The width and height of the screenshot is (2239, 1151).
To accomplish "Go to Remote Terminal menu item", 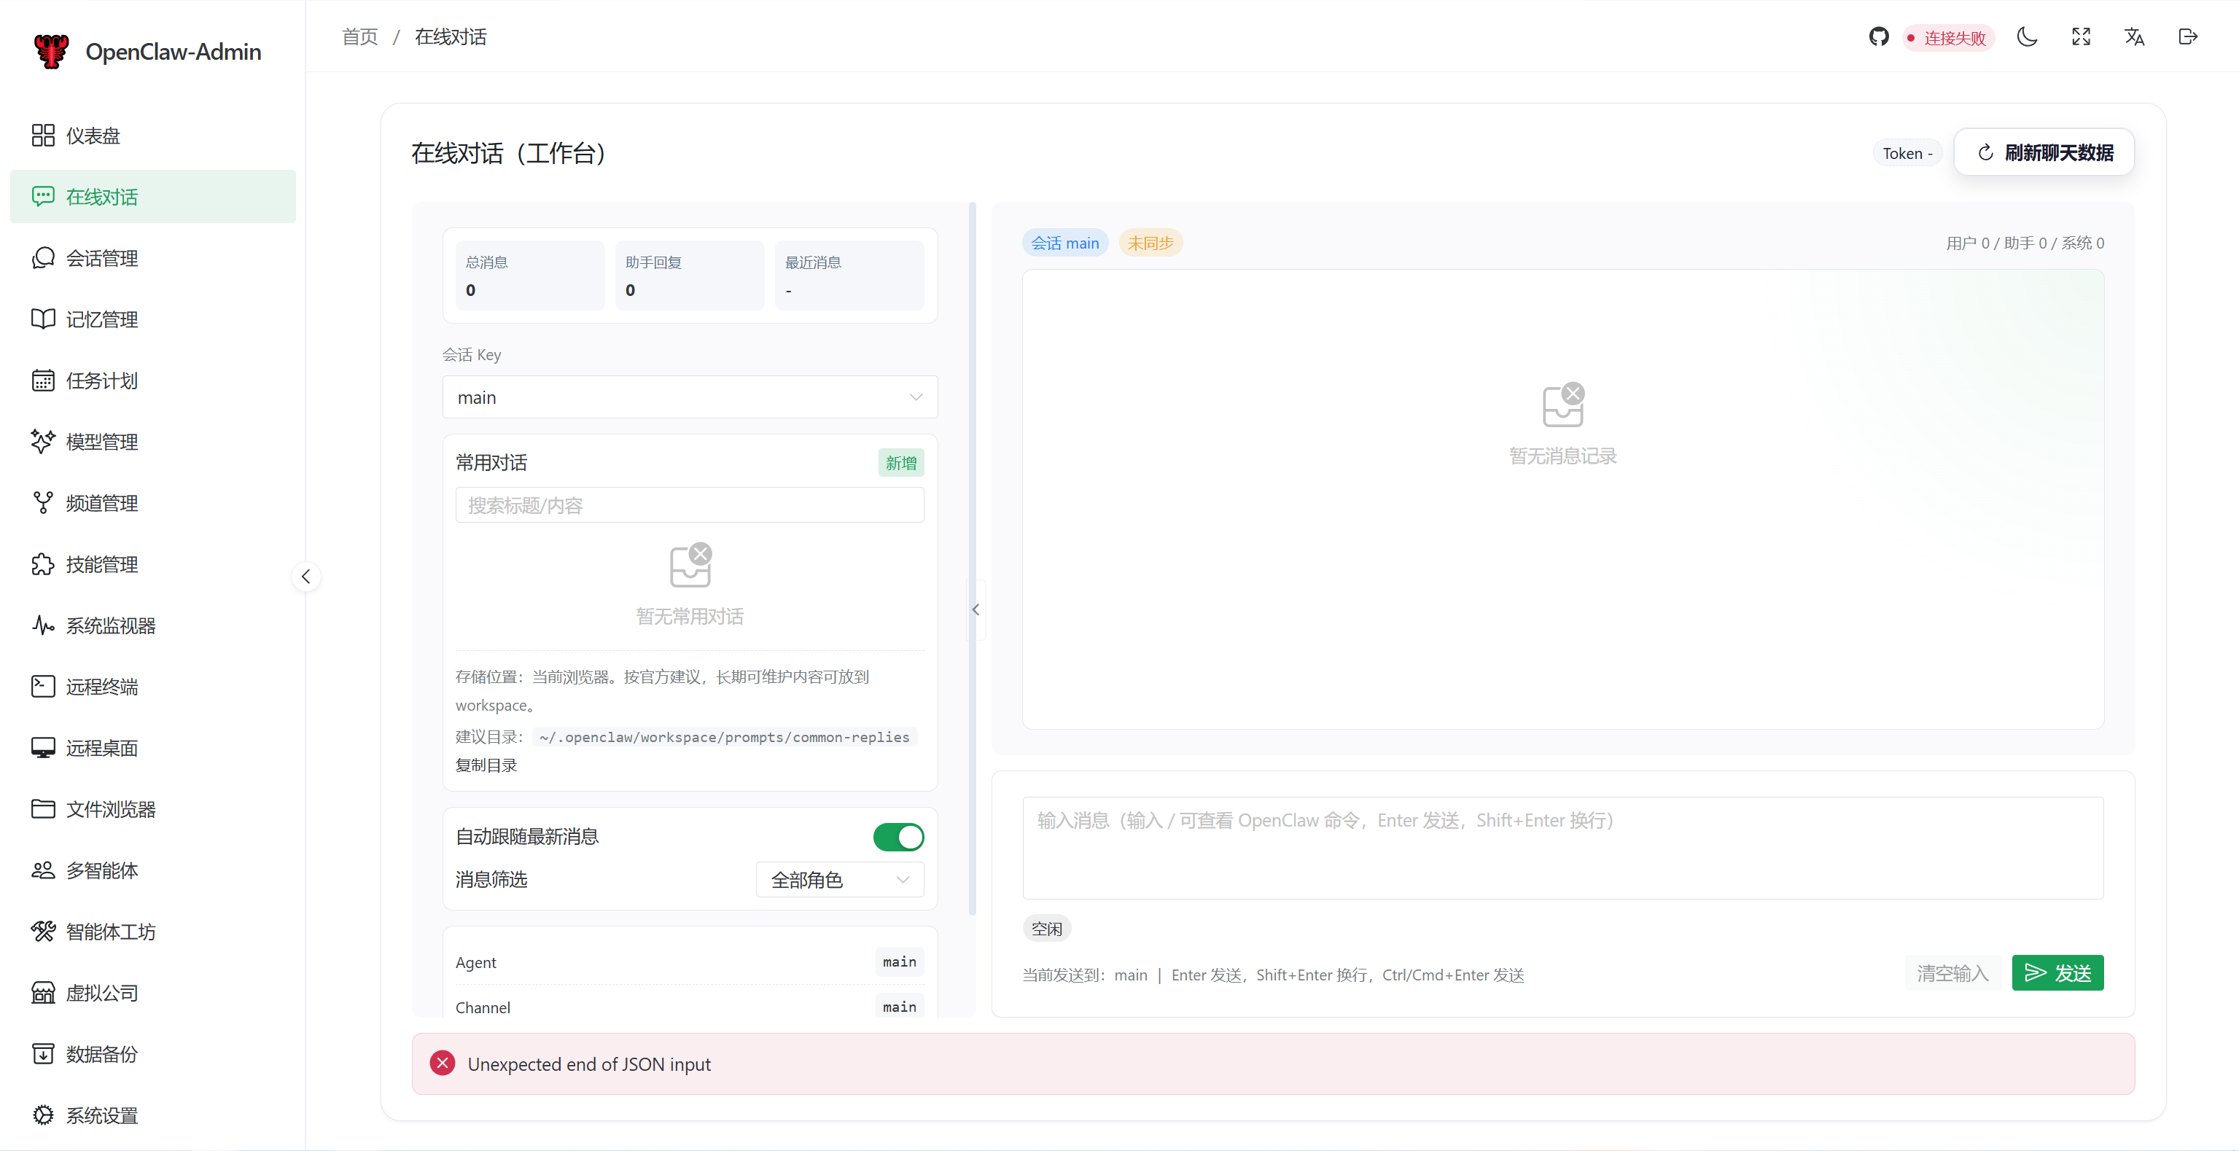I will click(x=101, y=687).
